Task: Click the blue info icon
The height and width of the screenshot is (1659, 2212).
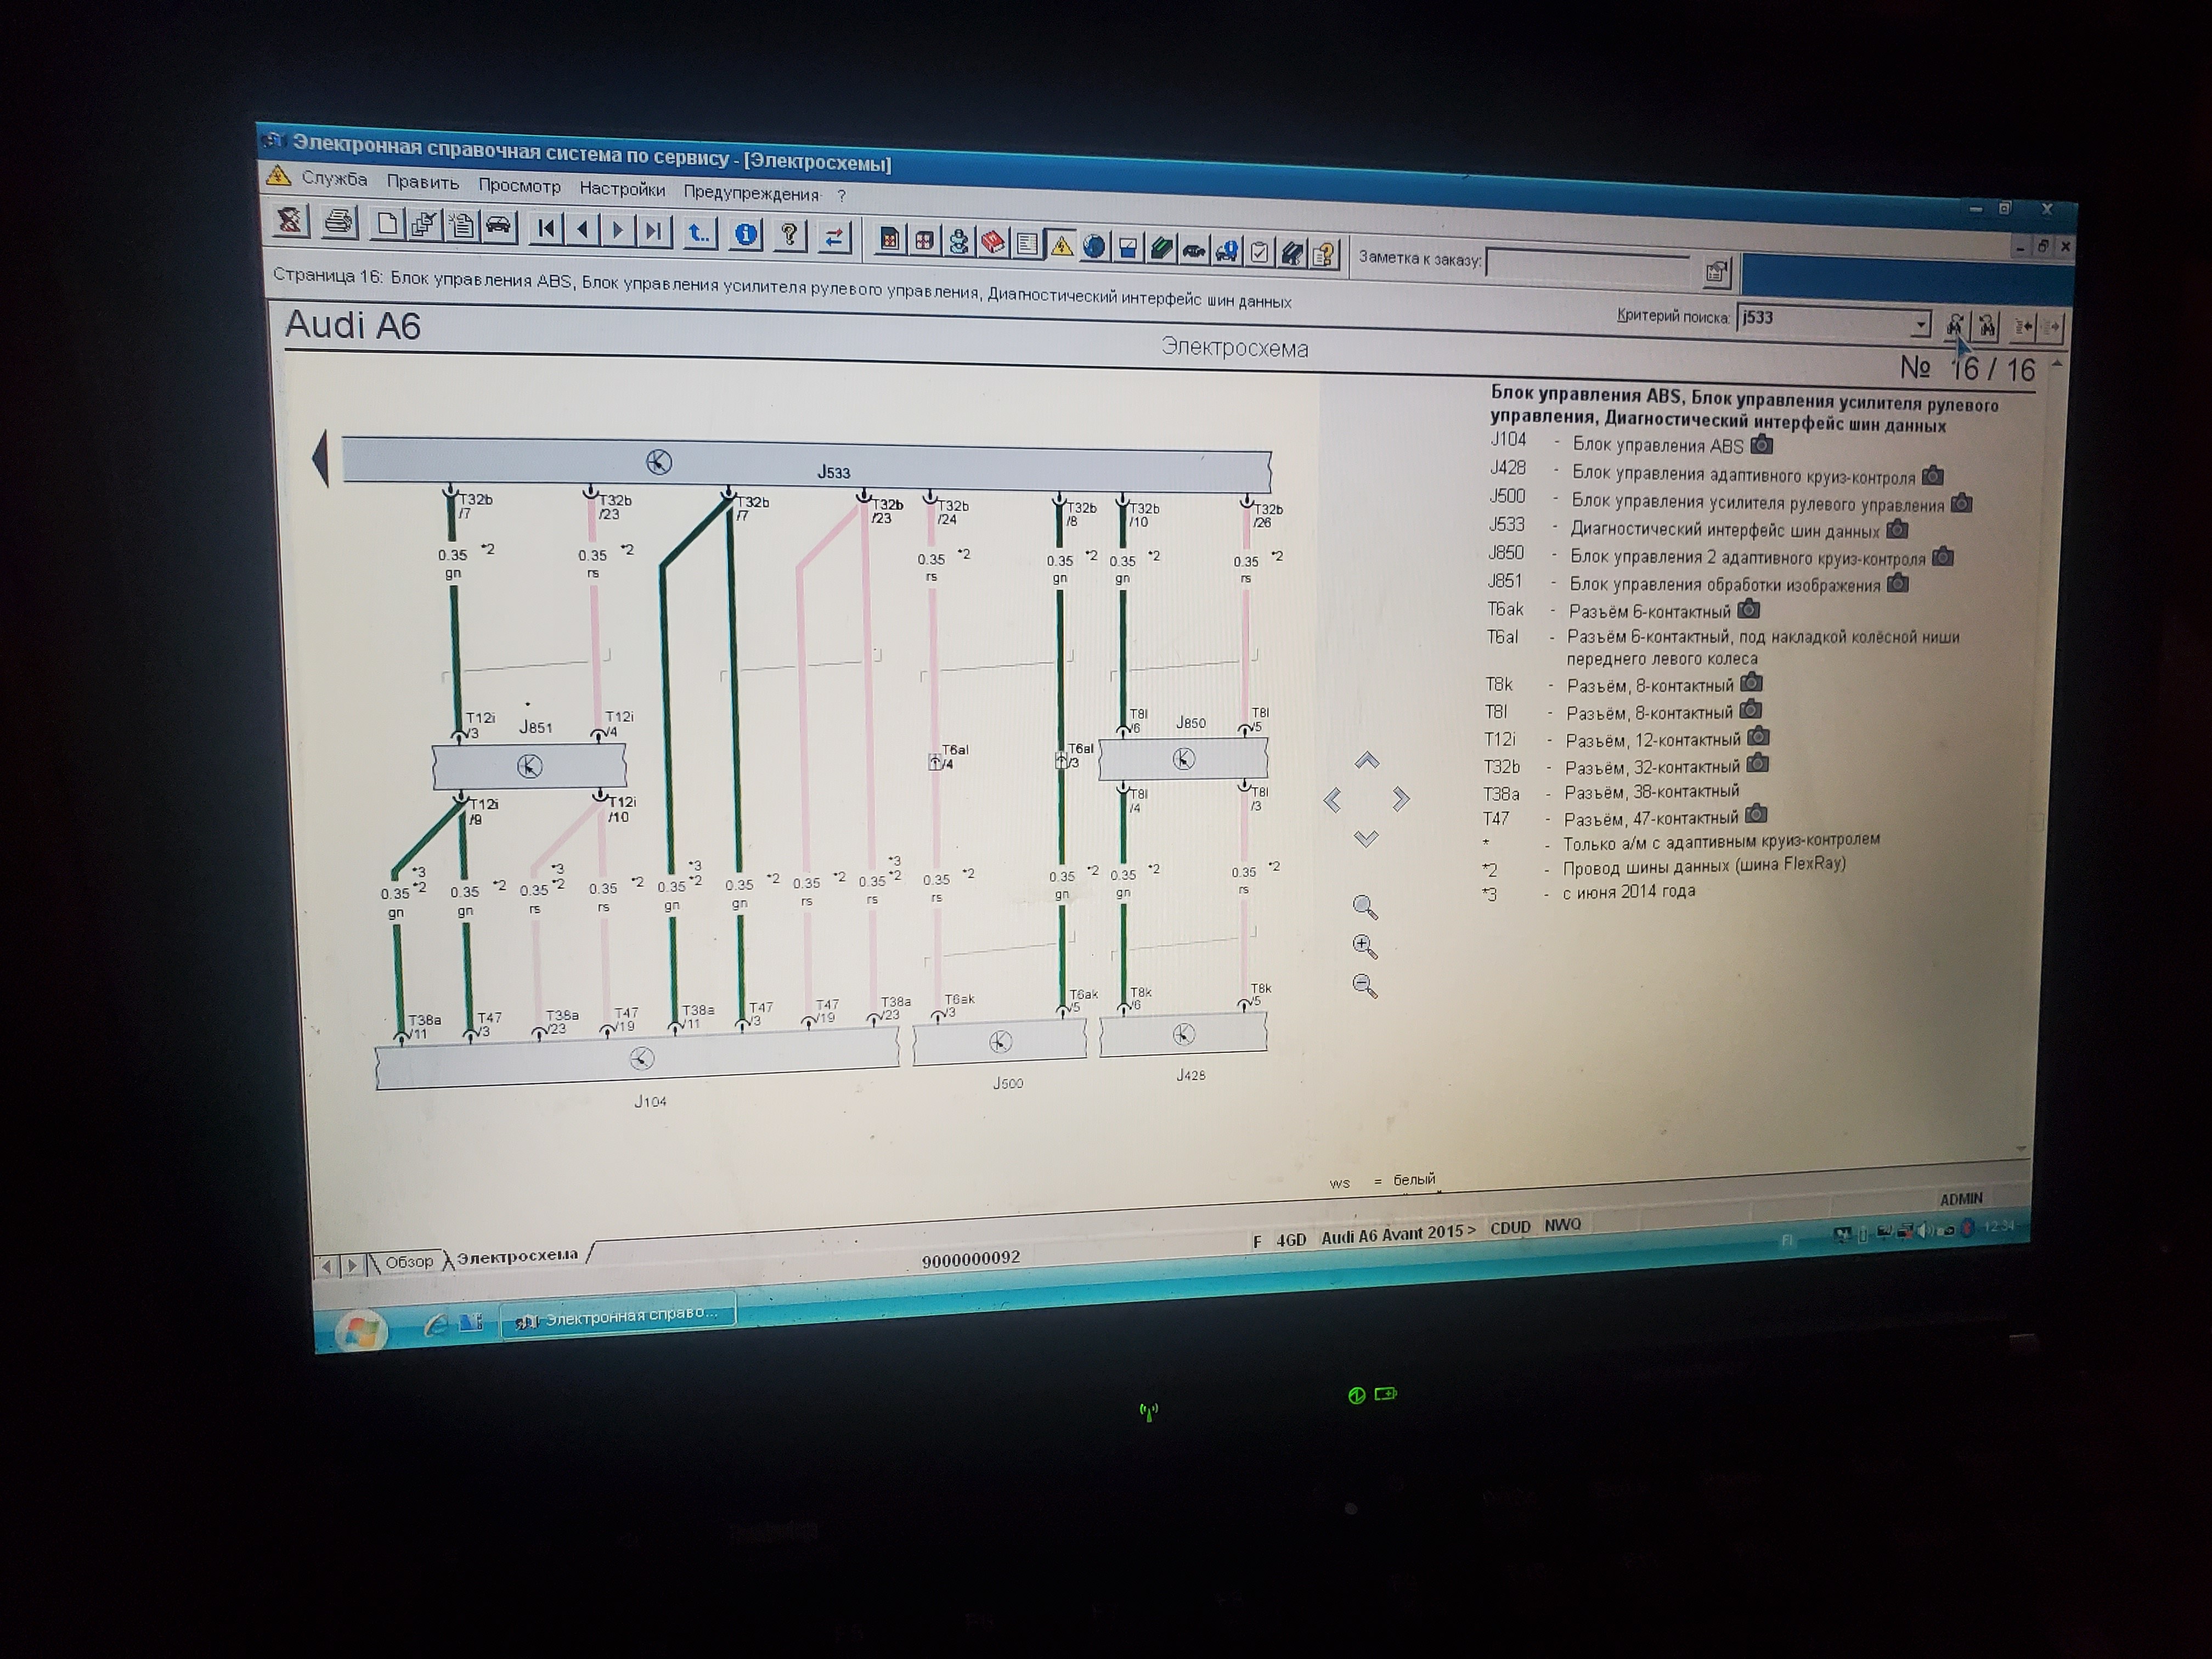Action: click(x=745, y=234)
